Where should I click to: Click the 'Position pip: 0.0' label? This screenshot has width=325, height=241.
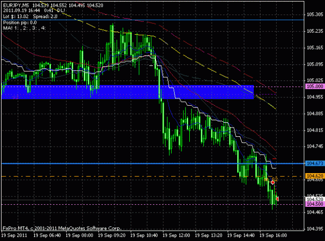20,22
